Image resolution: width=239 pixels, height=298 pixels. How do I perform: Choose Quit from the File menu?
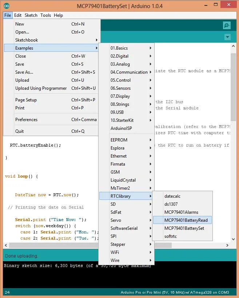tap(51, 131)
